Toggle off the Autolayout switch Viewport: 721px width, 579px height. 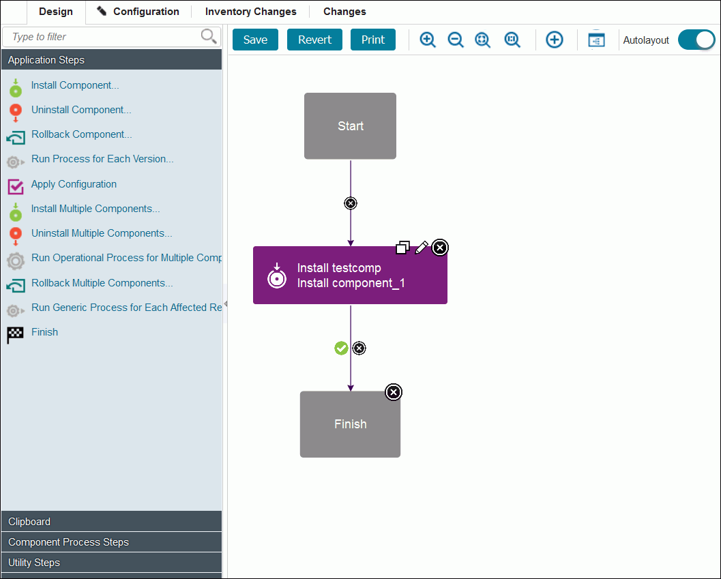coord(696,40)
